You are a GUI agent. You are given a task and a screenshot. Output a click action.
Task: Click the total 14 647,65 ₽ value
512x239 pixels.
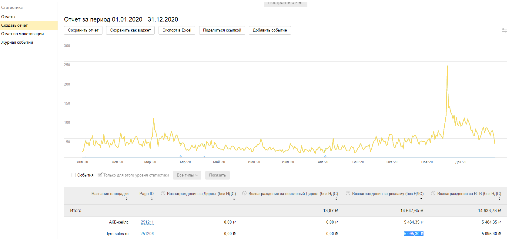[x=412, y=210]
